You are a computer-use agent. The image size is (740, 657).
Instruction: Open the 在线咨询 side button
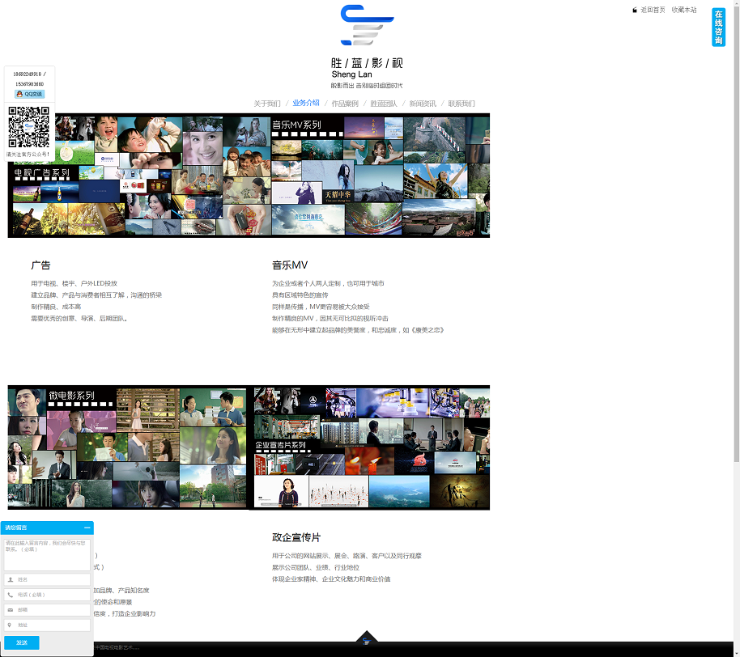718,28
